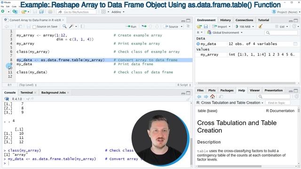Click the Go to file/function field

click(77, 12)
